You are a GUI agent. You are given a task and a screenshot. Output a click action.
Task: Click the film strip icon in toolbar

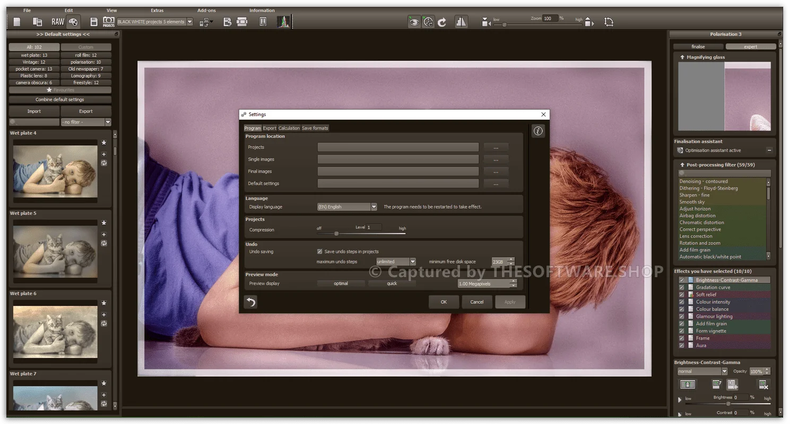tap(242, 22)
